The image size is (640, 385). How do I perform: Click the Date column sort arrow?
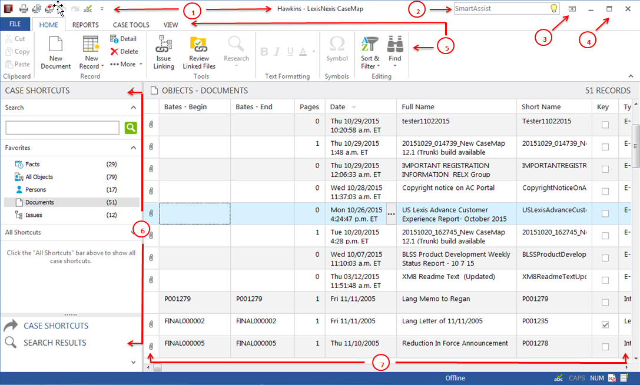pyautogui.click(x=354, y=107)
